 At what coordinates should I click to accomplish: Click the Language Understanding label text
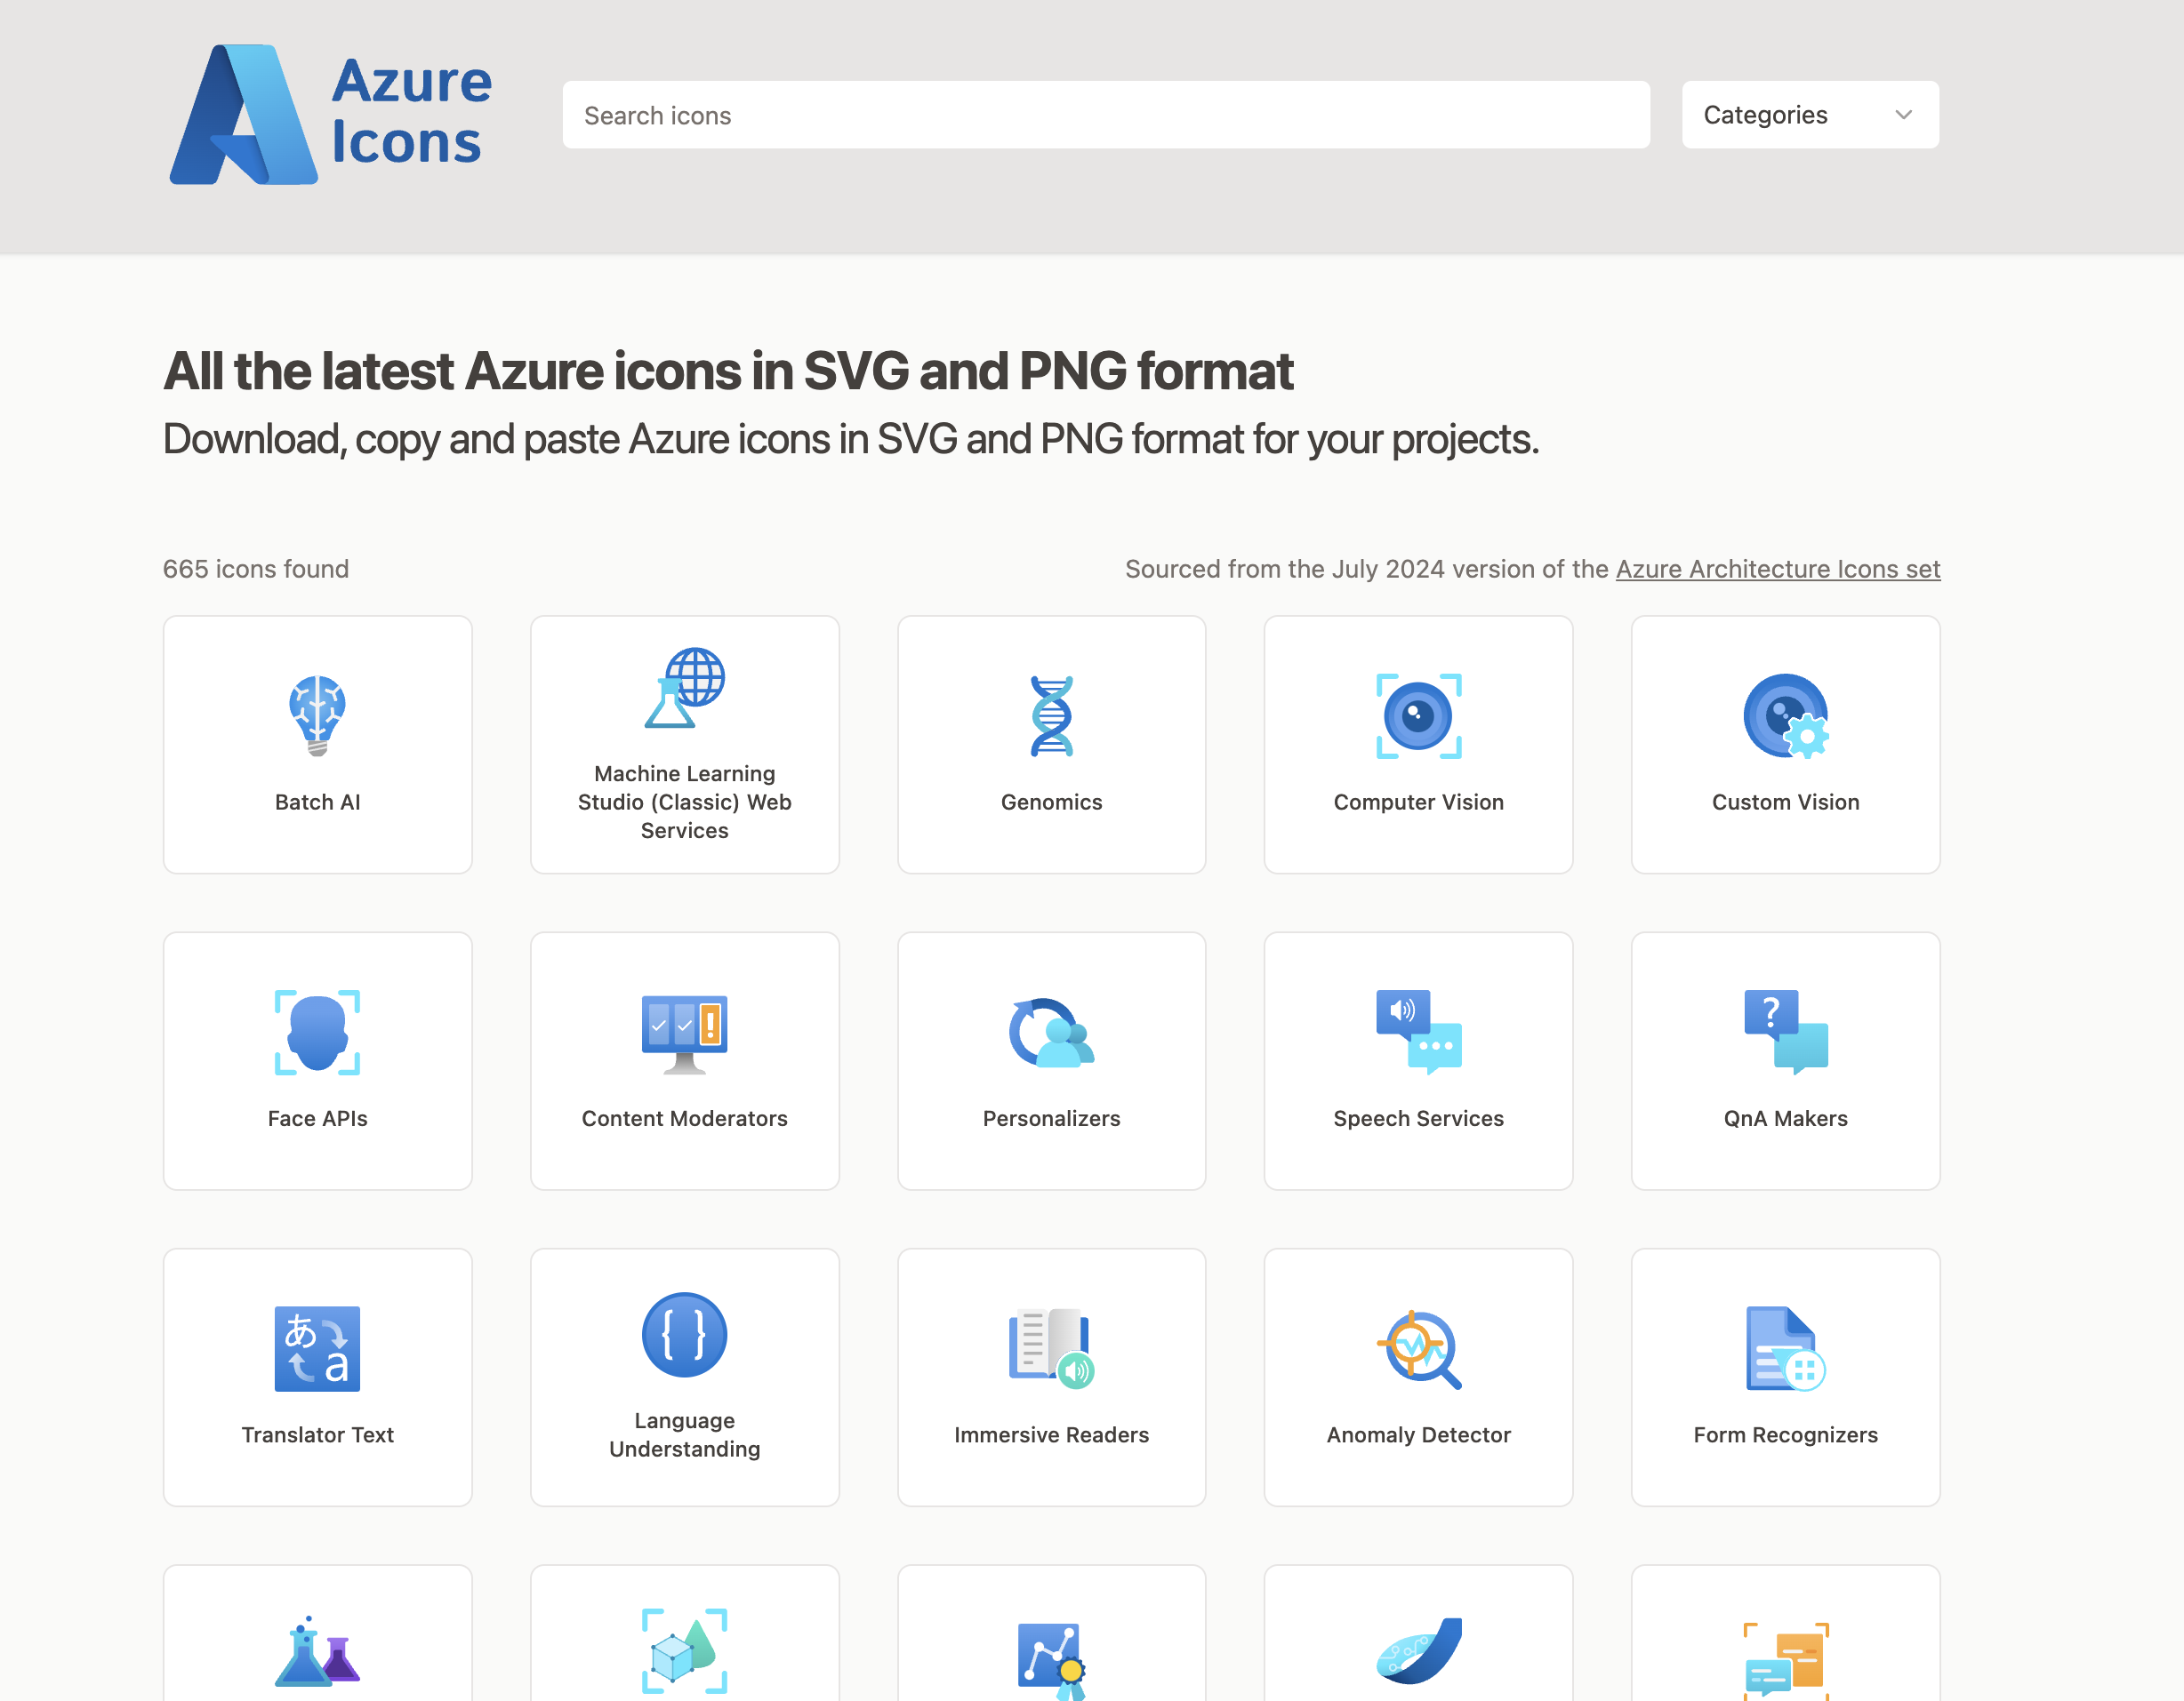[x=685, y=1434]
